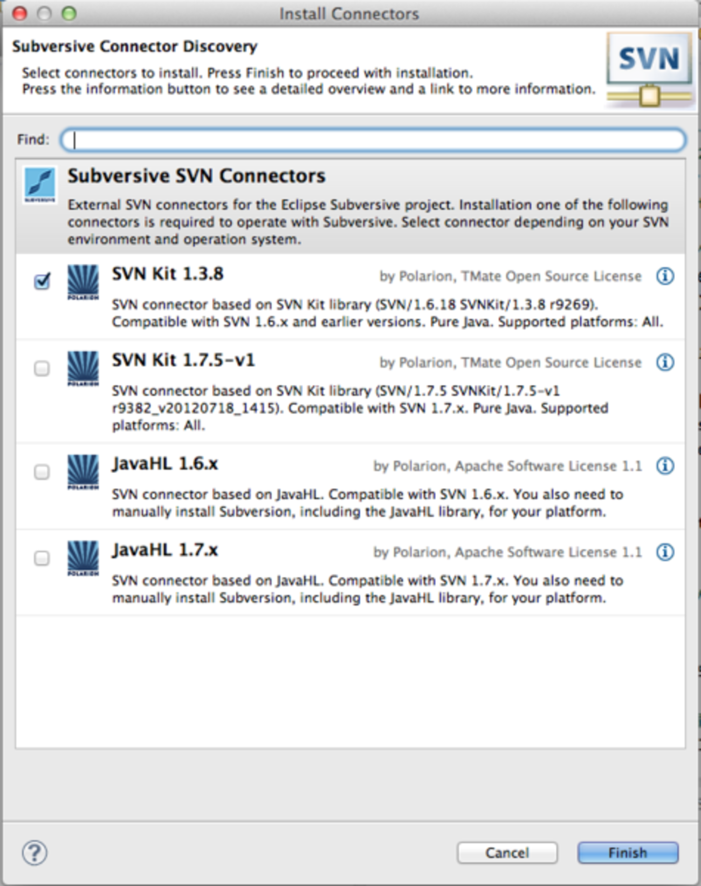Select the JavaHL 1.7.x title

coord(165,550)
